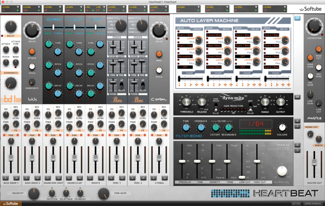Trigger the D1 pad play arrow
Screen dimensions: 325x206
click(x=60, y=10)
